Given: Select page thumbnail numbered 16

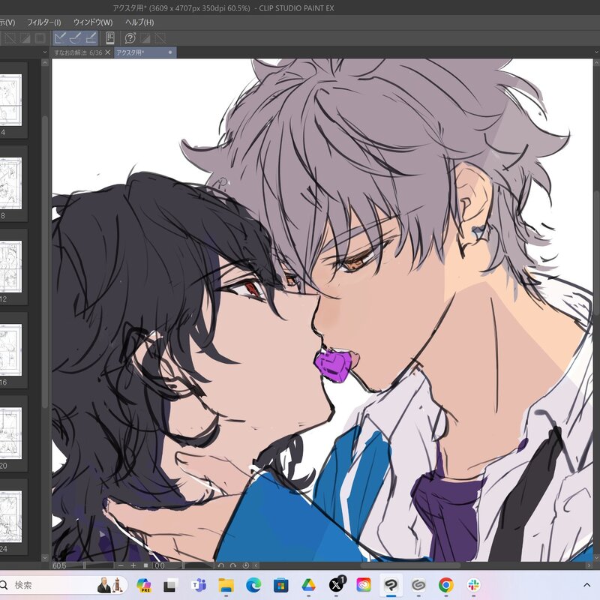Looking at the screenshot, I should point(10,349).
